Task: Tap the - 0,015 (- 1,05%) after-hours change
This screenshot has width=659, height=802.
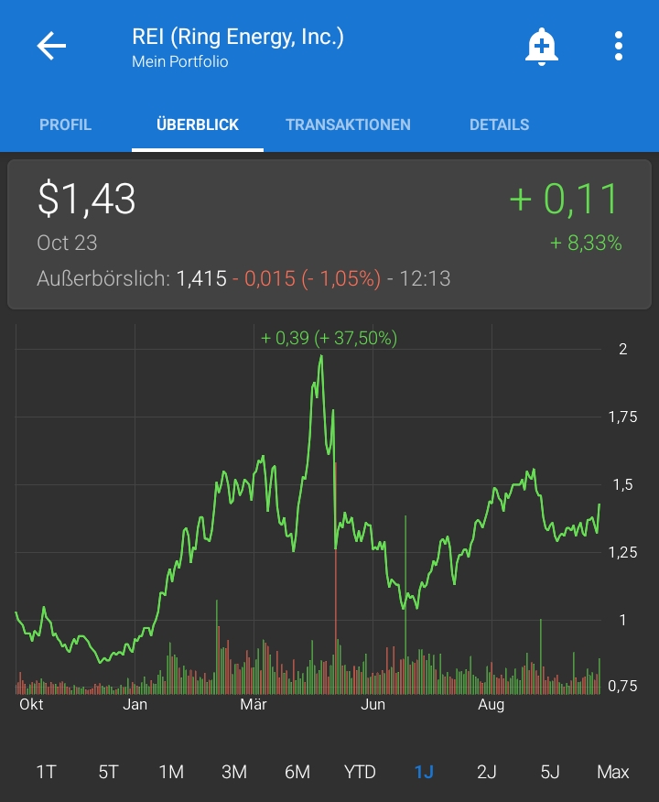Action: pyautogui.click(x=307, y=278)
